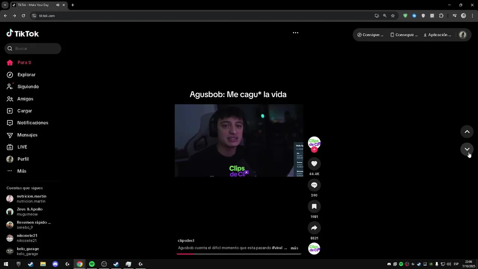Click the blue Shazam extension icon

pos(414,16)
